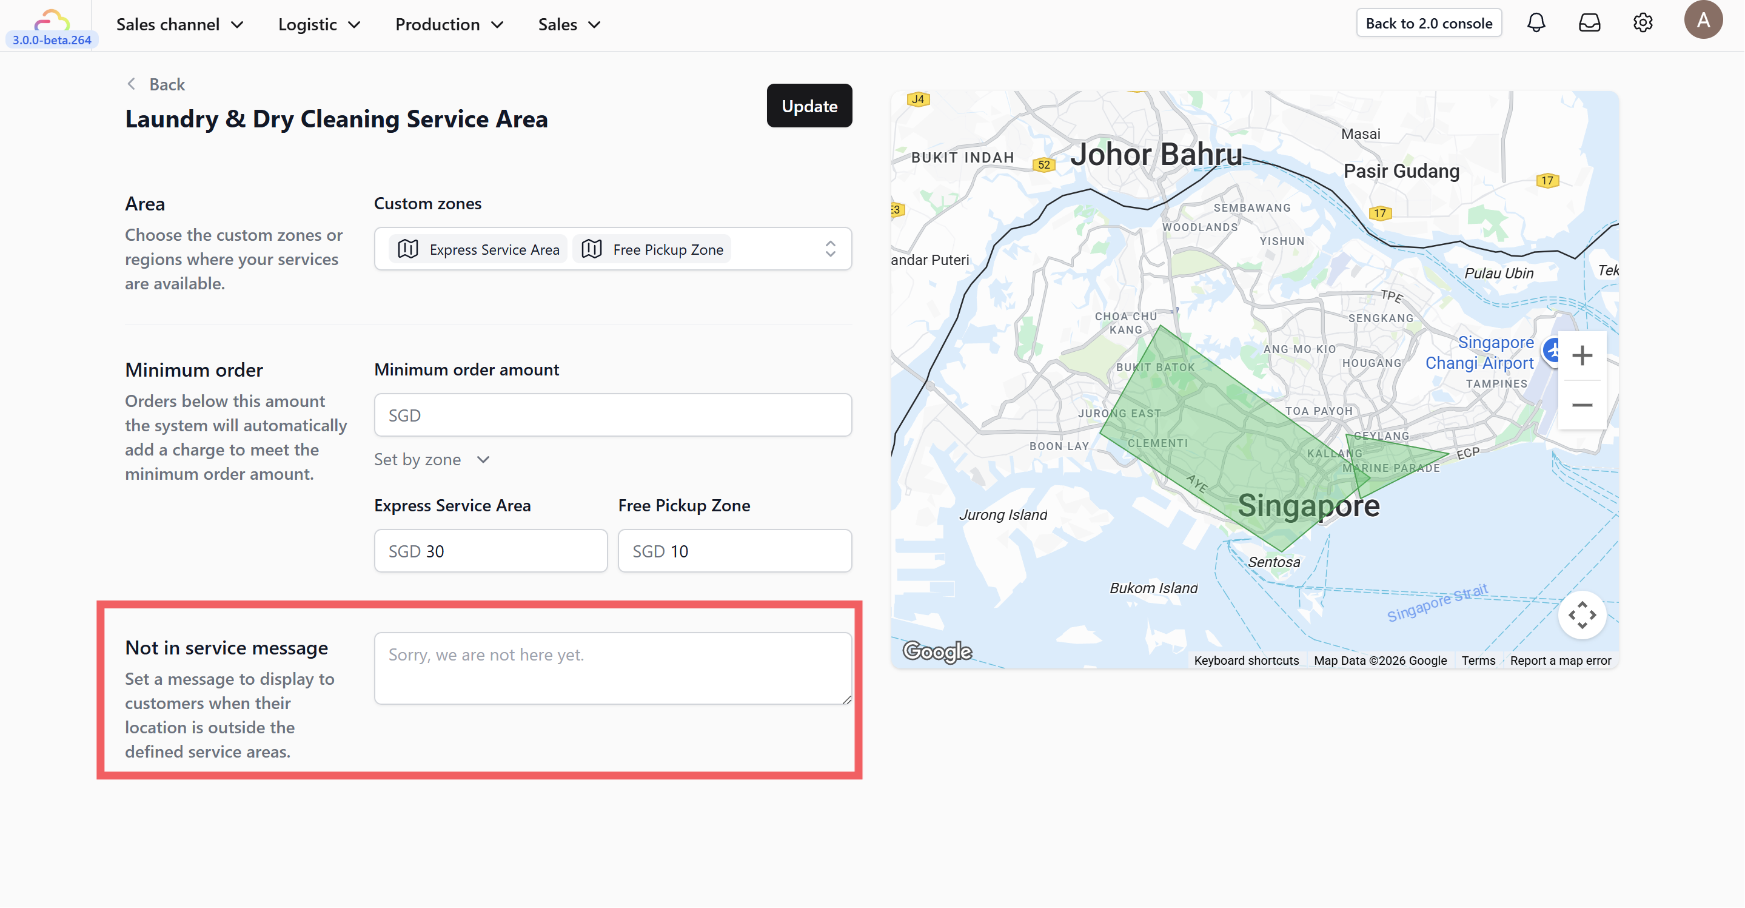Click the user avatar with letter A

(1703, 21)
